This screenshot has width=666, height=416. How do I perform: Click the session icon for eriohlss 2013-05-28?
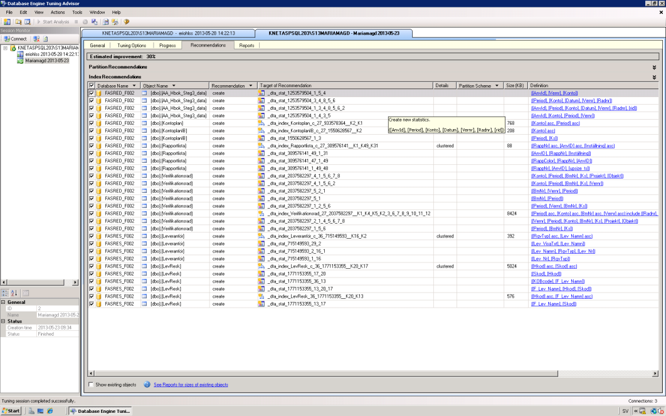[x=20, y=55]
